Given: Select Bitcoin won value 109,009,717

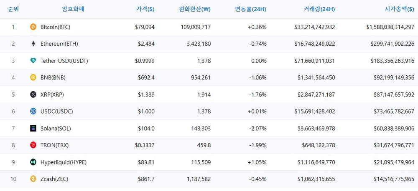Looking at the screenshot, I should coord(196,27).
